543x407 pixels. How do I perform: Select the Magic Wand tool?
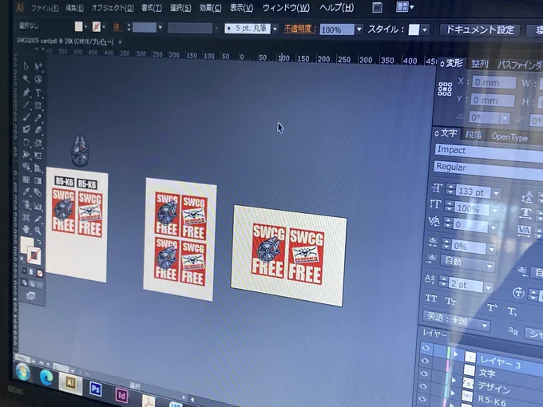26,79
